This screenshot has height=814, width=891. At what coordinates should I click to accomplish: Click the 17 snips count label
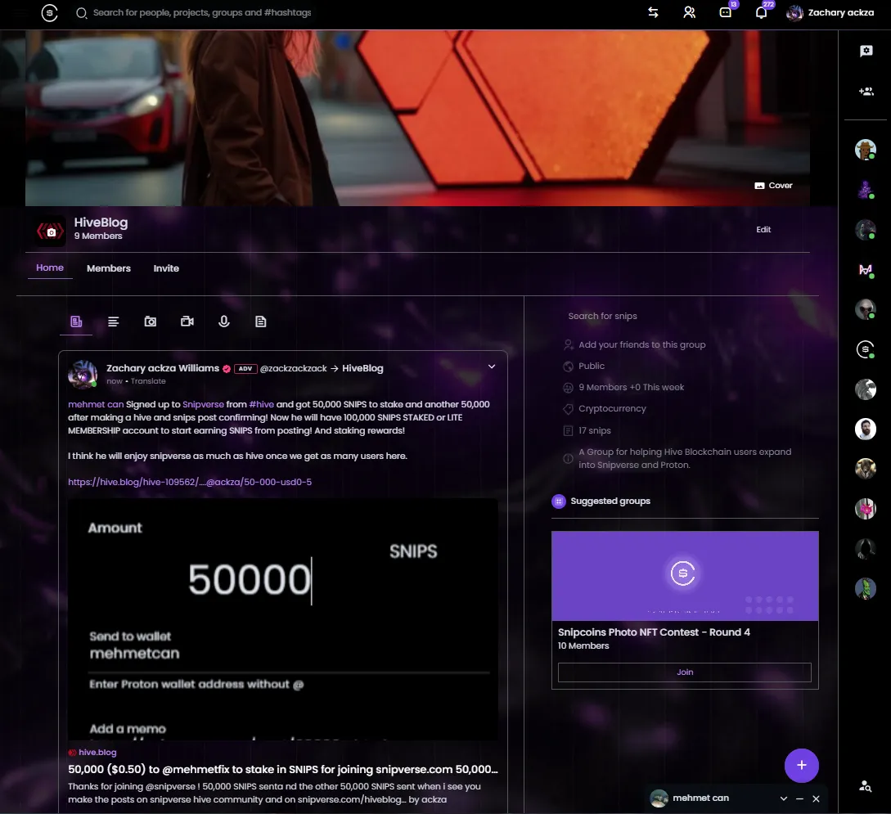tap(594, 430)
